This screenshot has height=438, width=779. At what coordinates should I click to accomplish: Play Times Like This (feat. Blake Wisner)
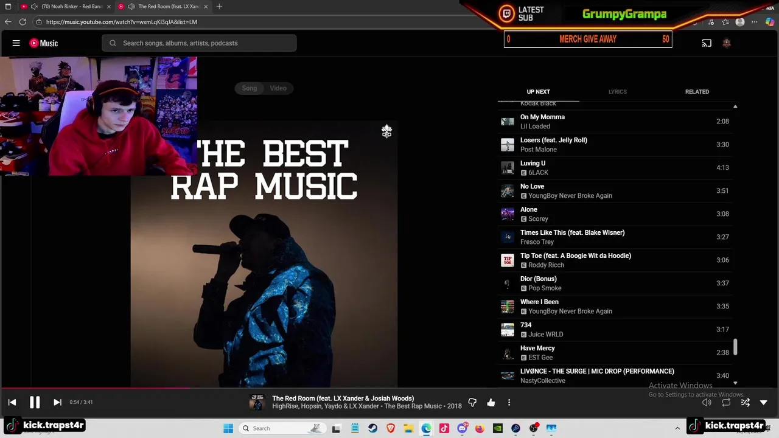(x=615, y=237)
